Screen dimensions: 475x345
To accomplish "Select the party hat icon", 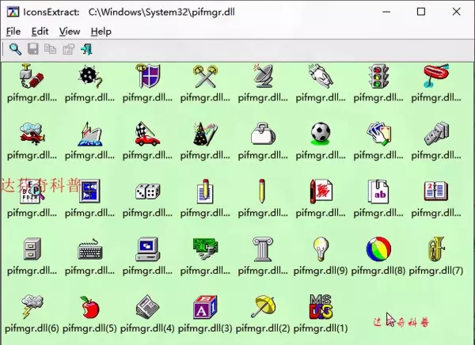I will (x=205, y=134).
